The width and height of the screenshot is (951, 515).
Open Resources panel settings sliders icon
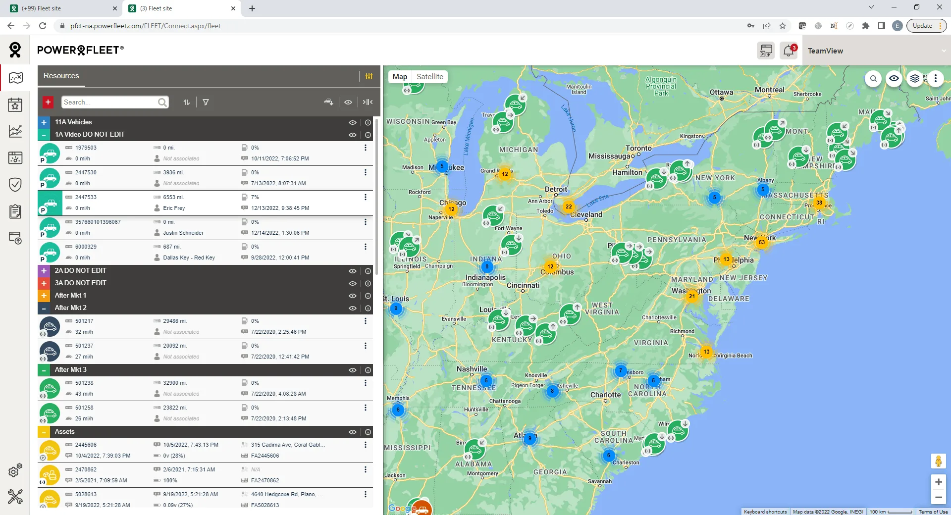click(369, 76)
